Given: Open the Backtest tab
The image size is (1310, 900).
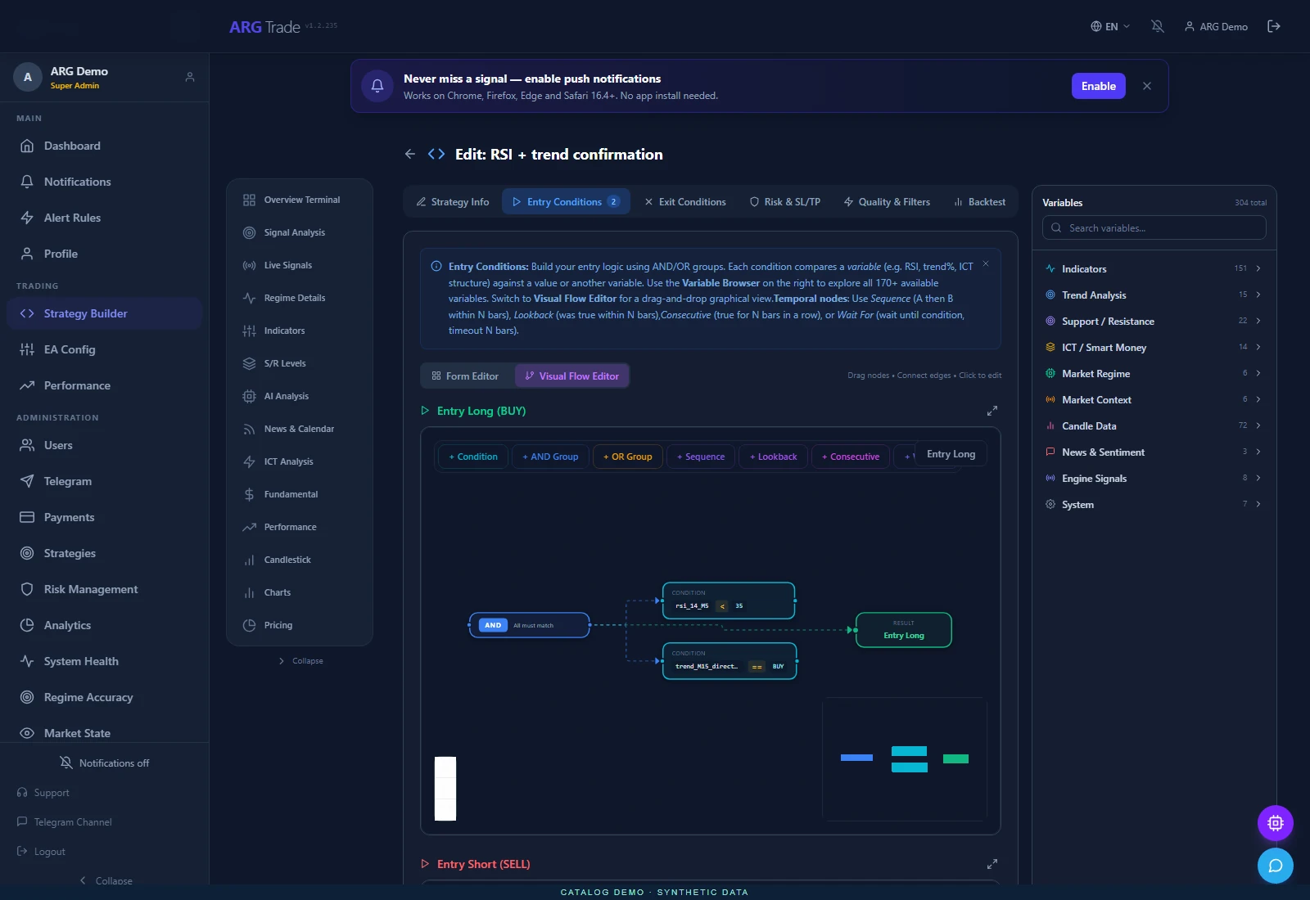Looking at the screenshot, I should (979, 202).
